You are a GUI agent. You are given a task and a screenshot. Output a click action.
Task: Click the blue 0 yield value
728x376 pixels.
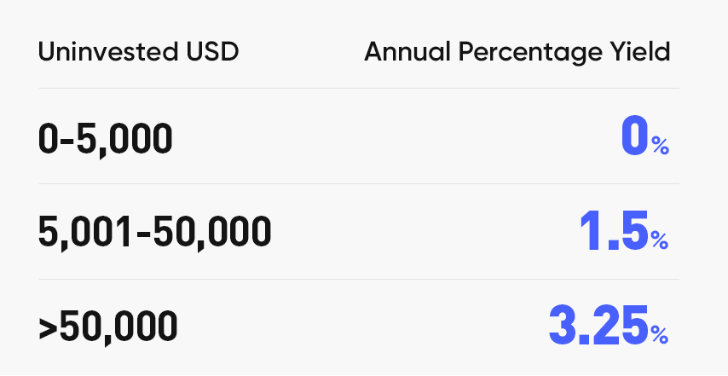tap(634, 136)
